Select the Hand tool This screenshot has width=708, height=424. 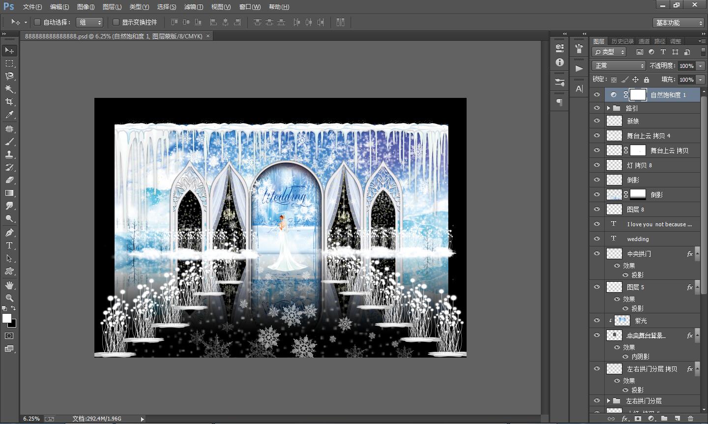click(9, 285)
